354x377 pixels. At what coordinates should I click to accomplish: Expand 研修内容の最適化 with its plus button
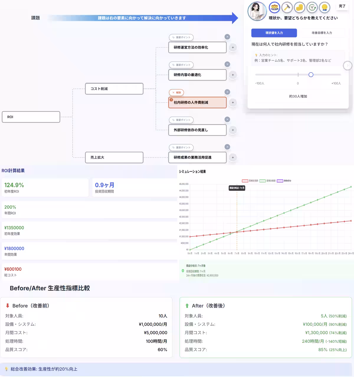click(x=233, y=75)
